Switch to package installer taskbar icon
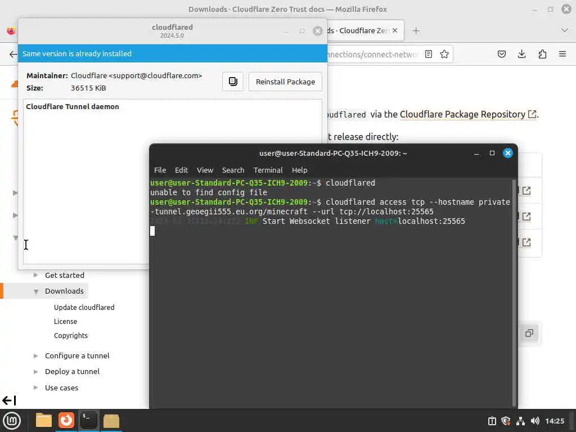The height and width of the screenshot is (432, 576). click(x=111, y=421)
